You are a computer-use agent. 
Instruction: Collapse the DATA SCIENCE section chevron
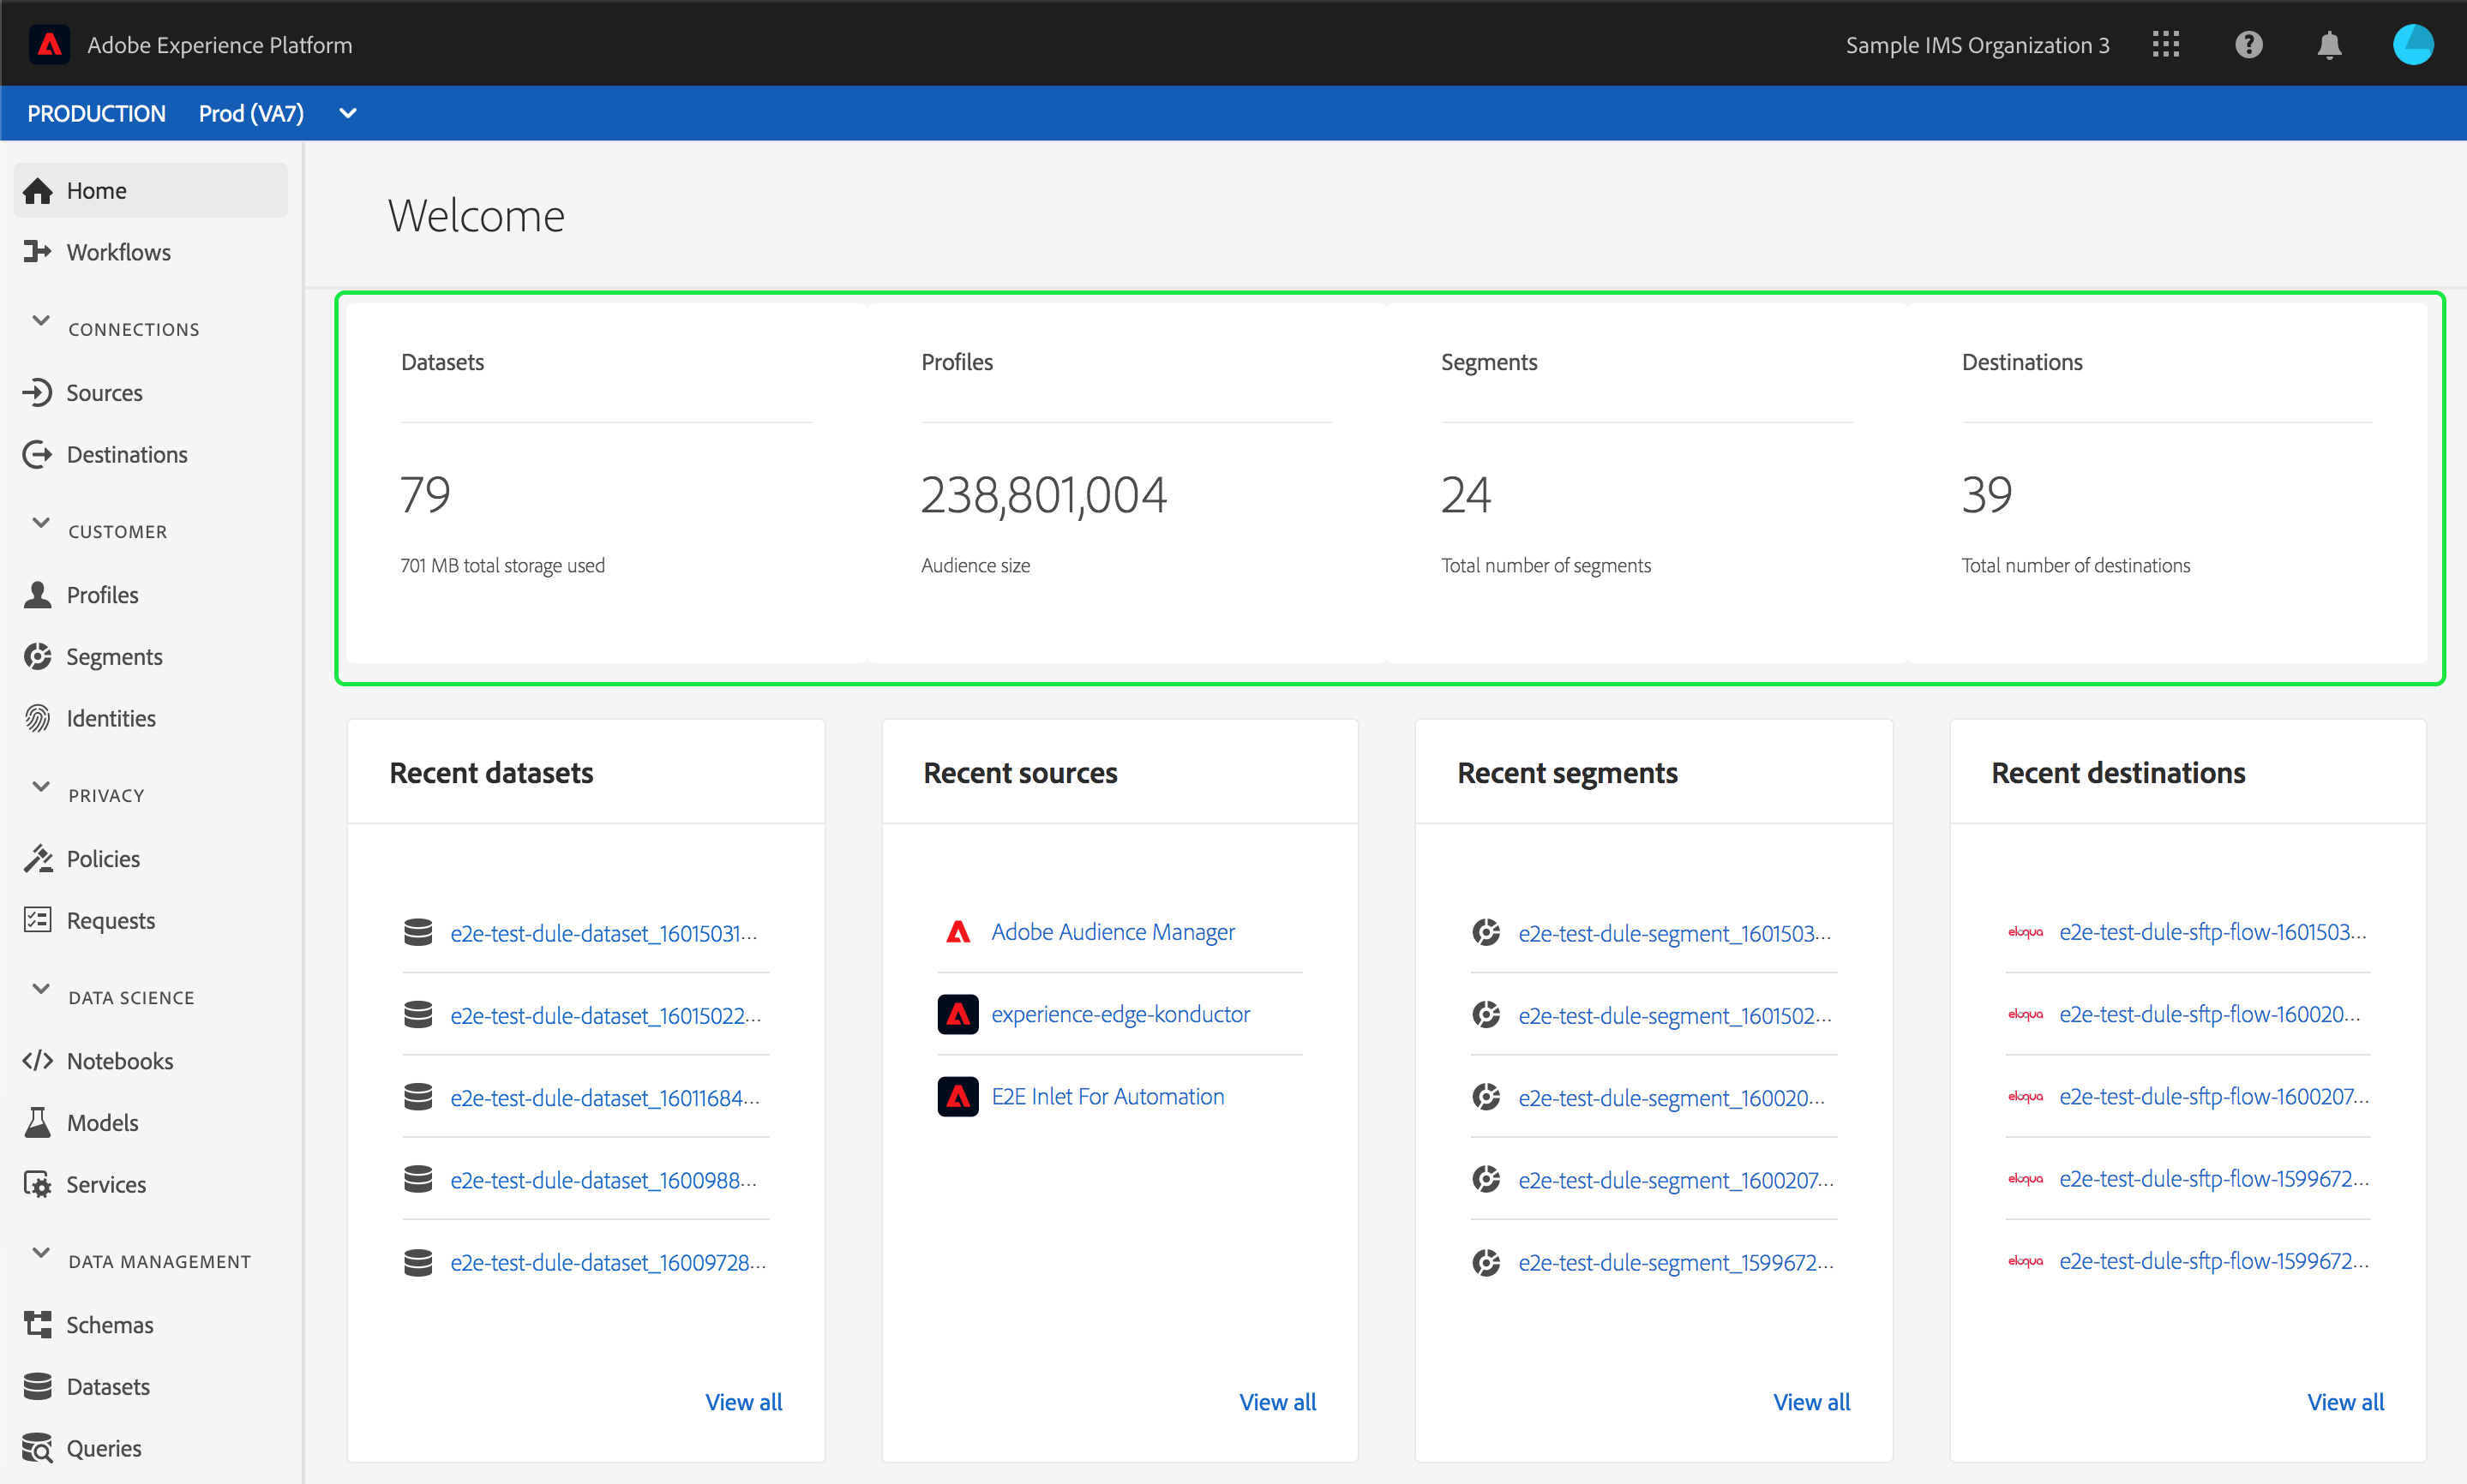(x=41, y=989)
